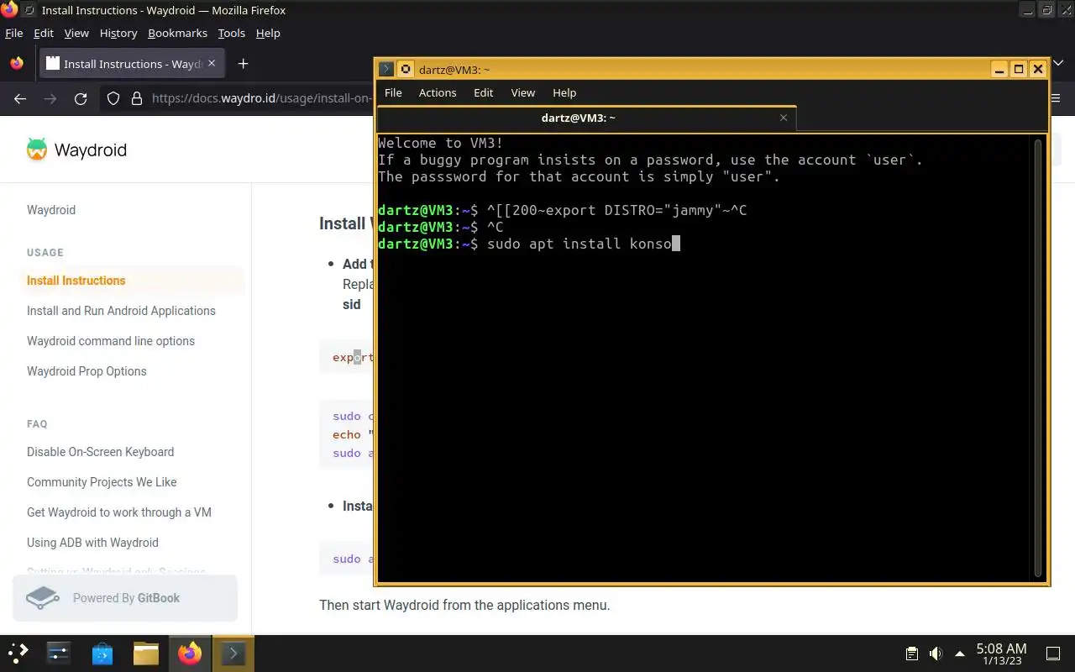1075x672 pixels.
Task: Close the terminal window
Action: pyautogui.click(x=1038, y=70)
